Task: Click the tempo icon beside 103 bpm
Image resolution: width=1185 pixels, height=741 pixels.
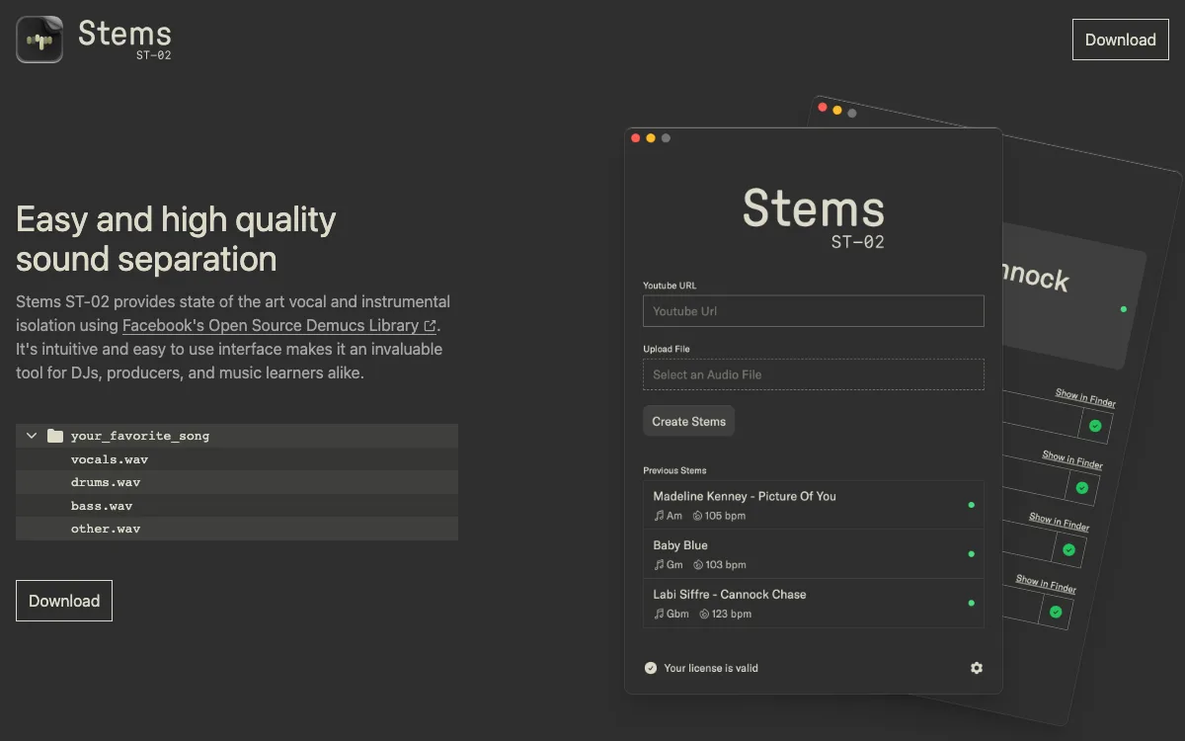Action: [698, 565]
